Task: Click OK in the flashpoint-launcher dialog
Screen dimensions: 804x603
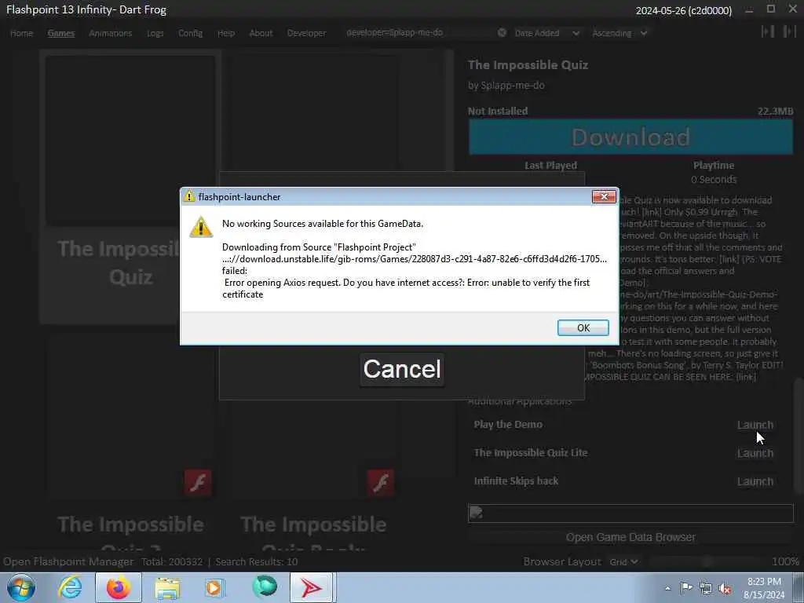Action: tap(583, 327)
